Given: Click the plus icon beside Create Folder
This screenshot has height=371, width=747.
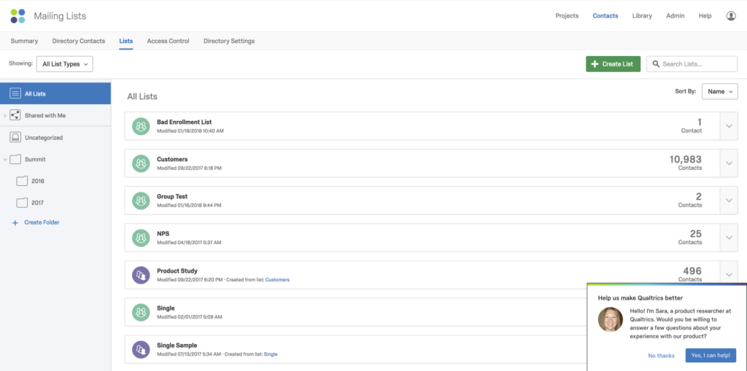Looking at the screenshot, I should click(15, 222).
